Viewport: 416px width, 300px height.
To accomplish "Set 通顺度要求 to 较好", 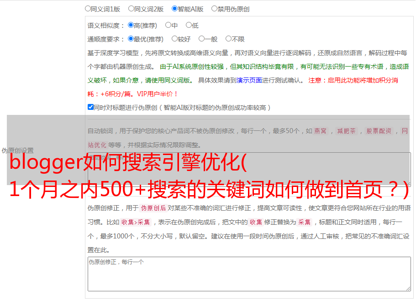I will pos(174,39).
